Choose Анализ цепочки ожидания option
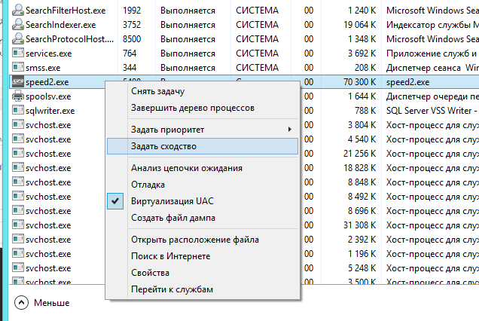The image size is (479, 321). pyautogui.click(x=187, y=168)
